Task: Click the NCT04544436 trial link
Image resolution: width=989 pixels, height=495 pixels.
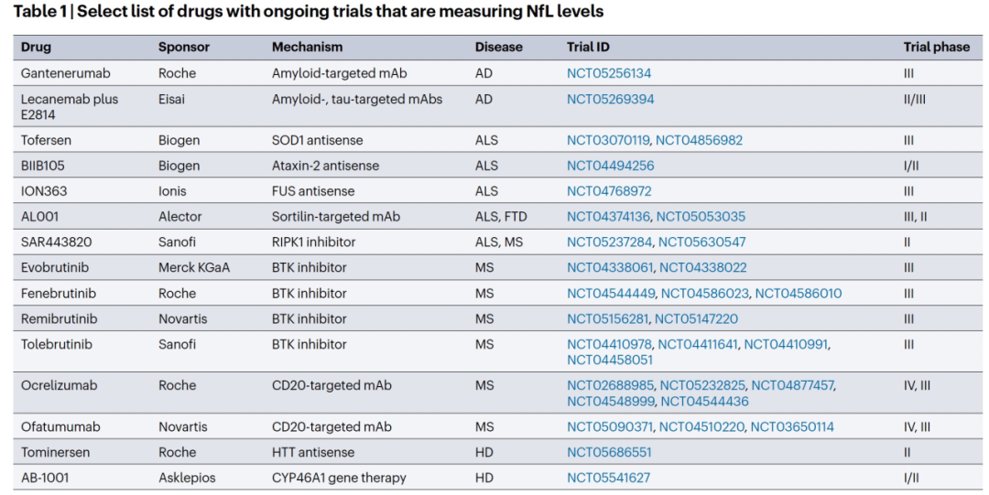Action: point(704,401)
